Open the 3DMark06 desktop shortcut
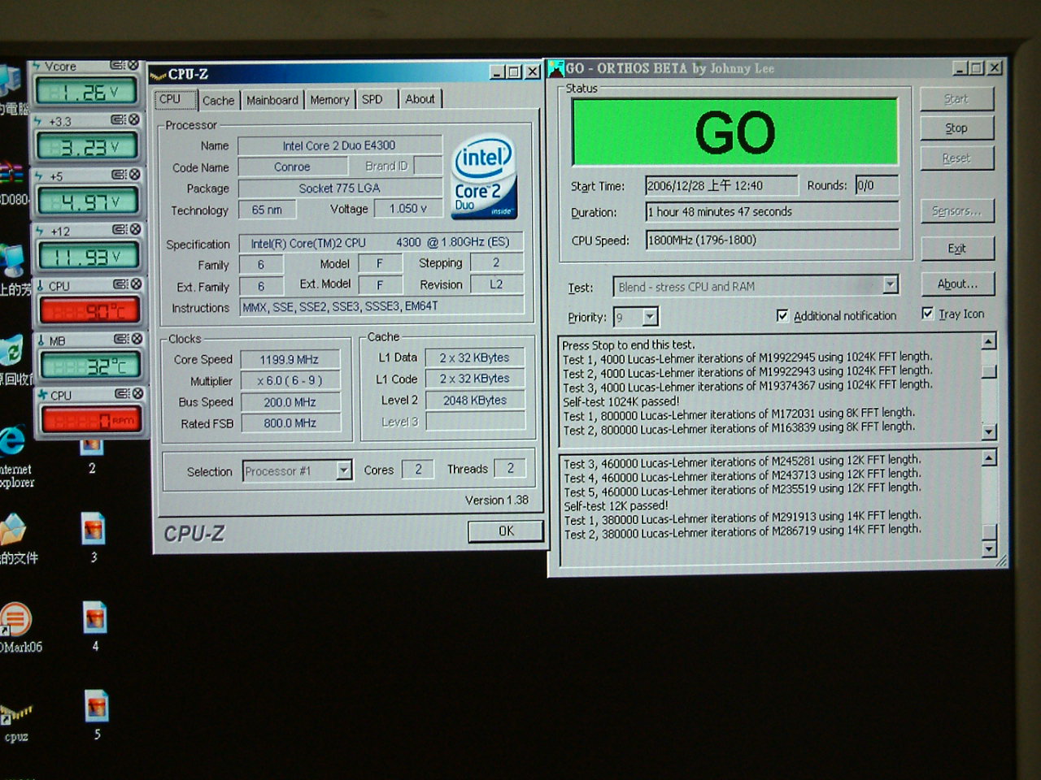Image resolution: width=1041 pixels, height=780 pixels. pyautogui.click(x=15, y=621)
